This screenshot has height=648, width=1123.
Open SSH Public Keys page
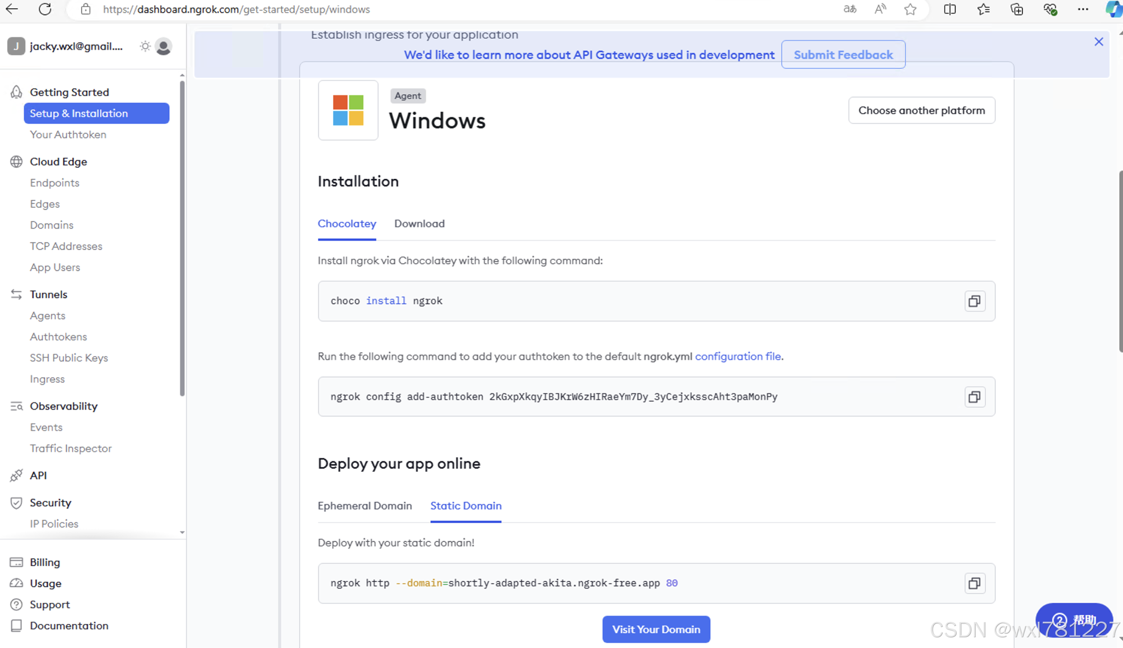coord(69,357)
